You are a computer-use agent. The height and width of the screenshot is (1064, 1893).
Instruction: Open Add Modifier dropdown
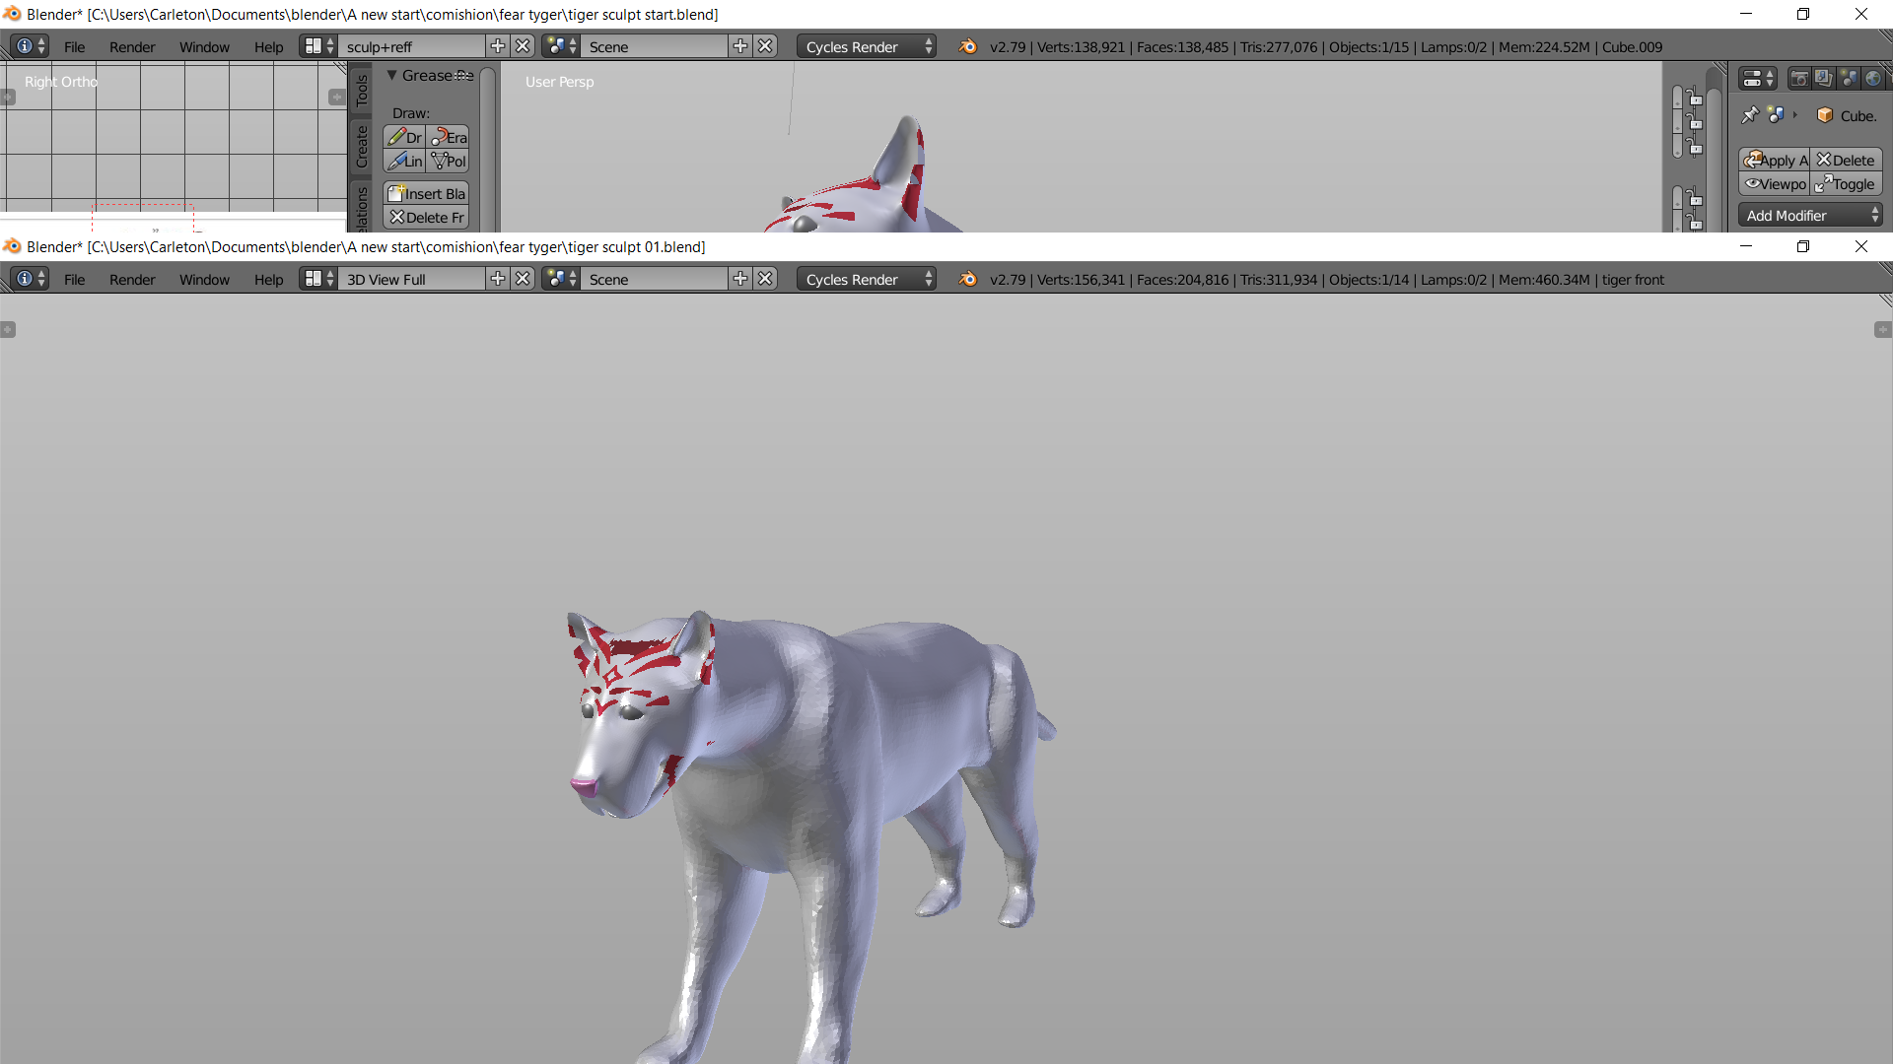coord(1810,216)
